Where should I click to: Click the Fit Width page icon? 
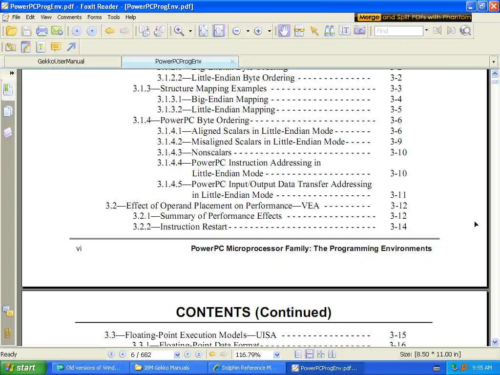tap(219, 31)
